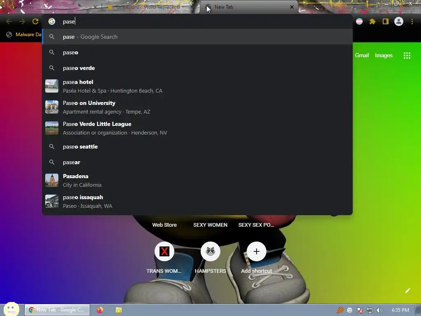Go back using the back arrow

[x=9, y=21]
